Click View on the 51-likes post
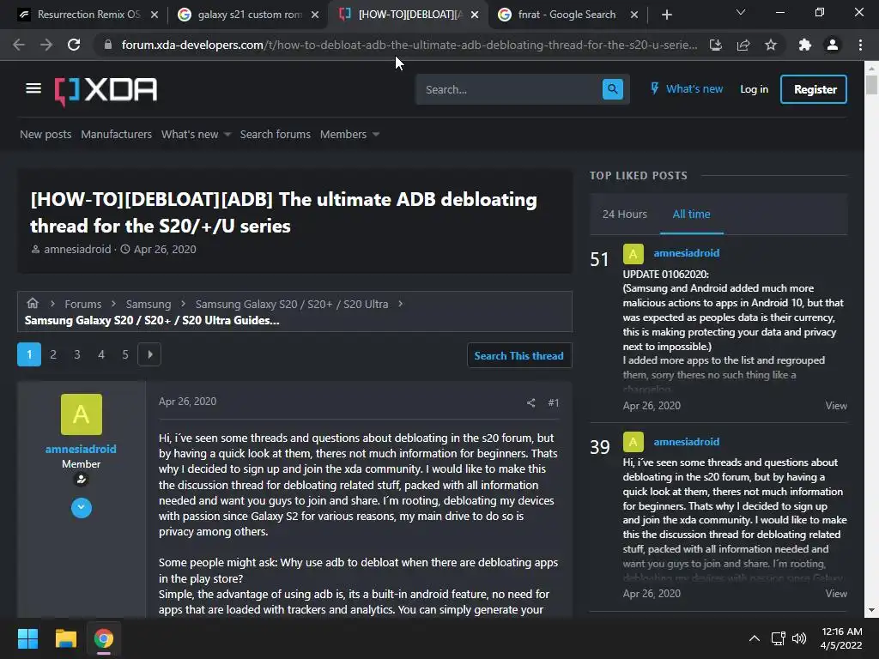The height and width of the screenshot is (659, 879). pos(836,405)
